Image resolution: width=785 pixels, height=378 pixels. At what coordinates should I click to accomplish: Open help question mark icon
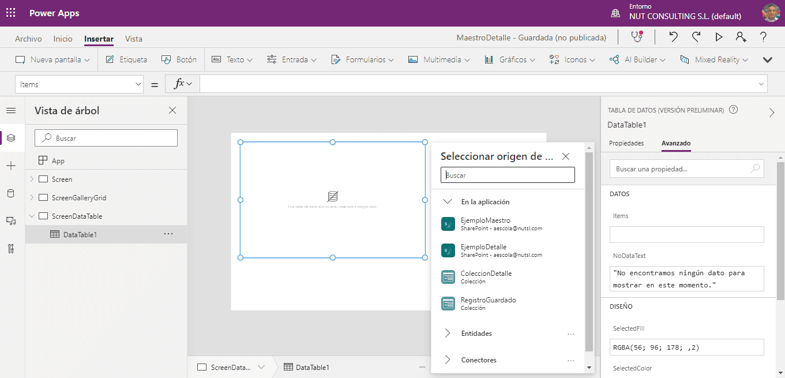(x=763, y=37)
